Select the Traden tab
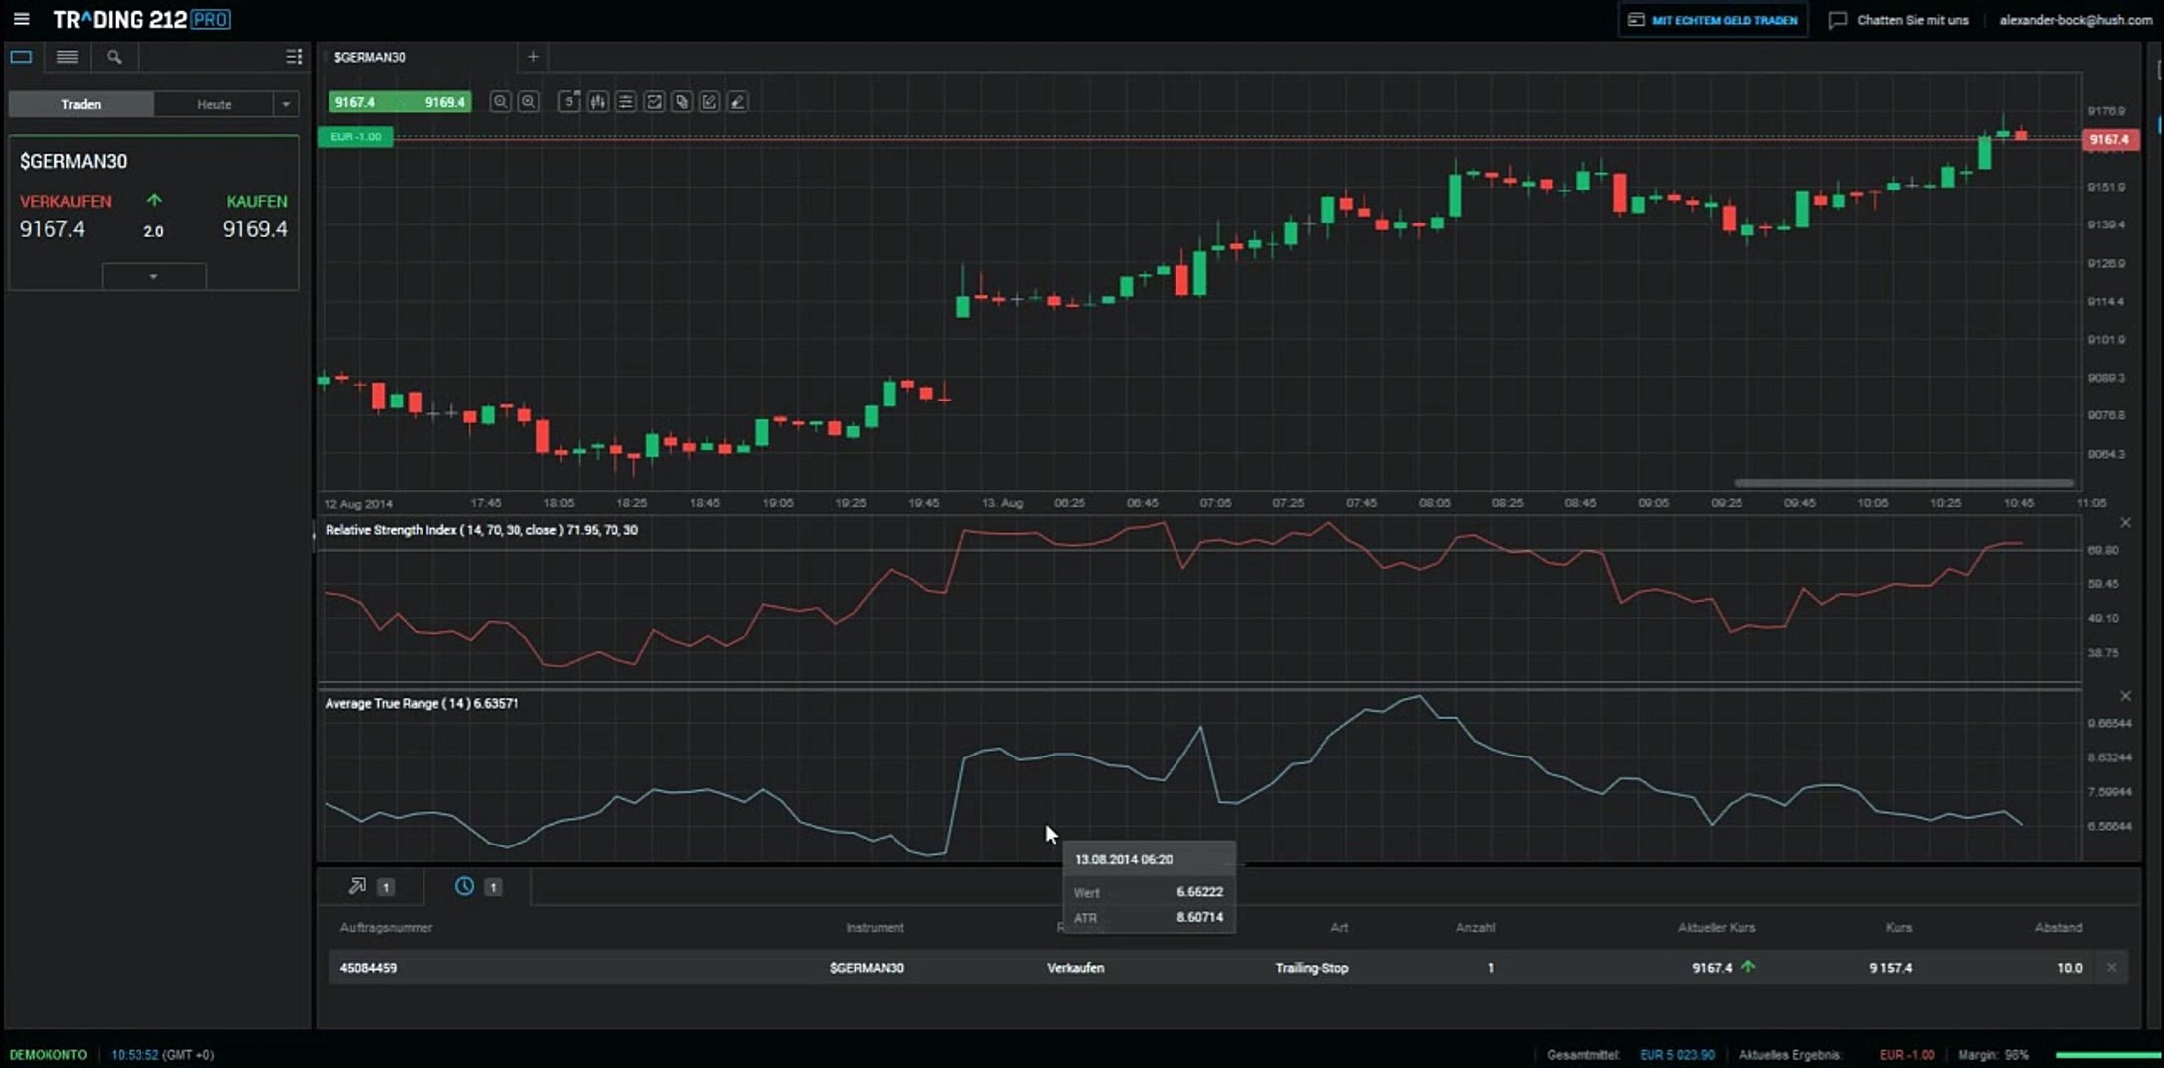The width and height of the screenshot is (2164, 1068). coord(81,104)
